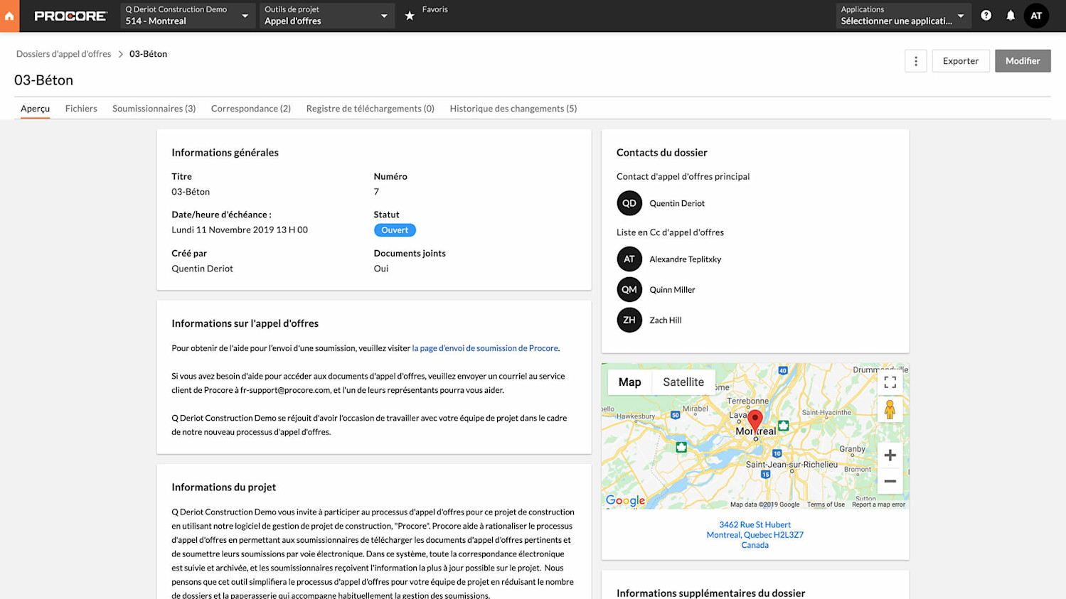Click the QD avatar for Quentin Deriot
The image size is (1066, 599).
click(629, 203)
